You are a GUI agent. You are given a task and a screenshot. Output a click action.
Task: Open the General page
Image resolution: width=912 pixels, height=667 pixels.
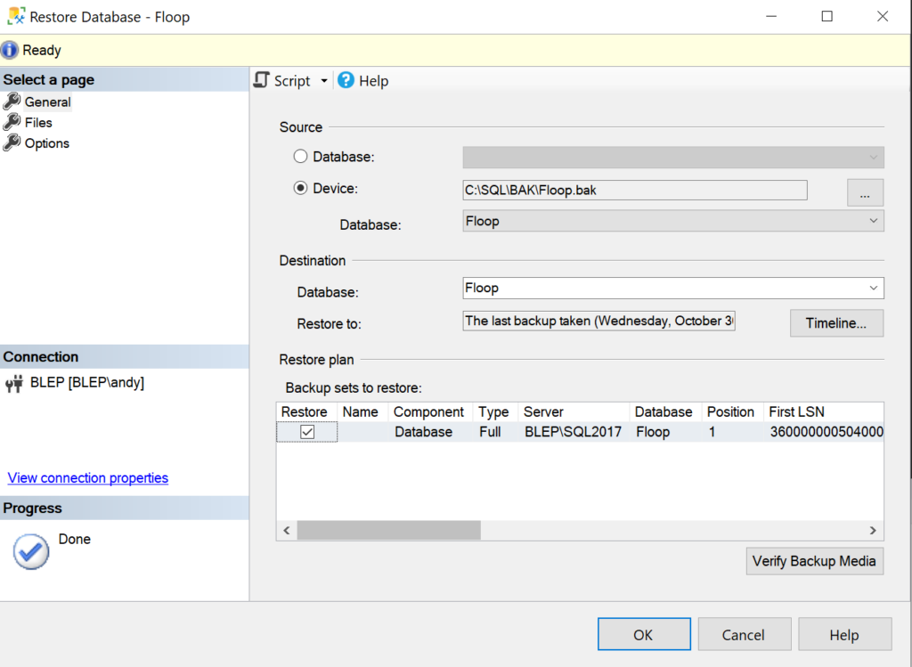[47, 102]
